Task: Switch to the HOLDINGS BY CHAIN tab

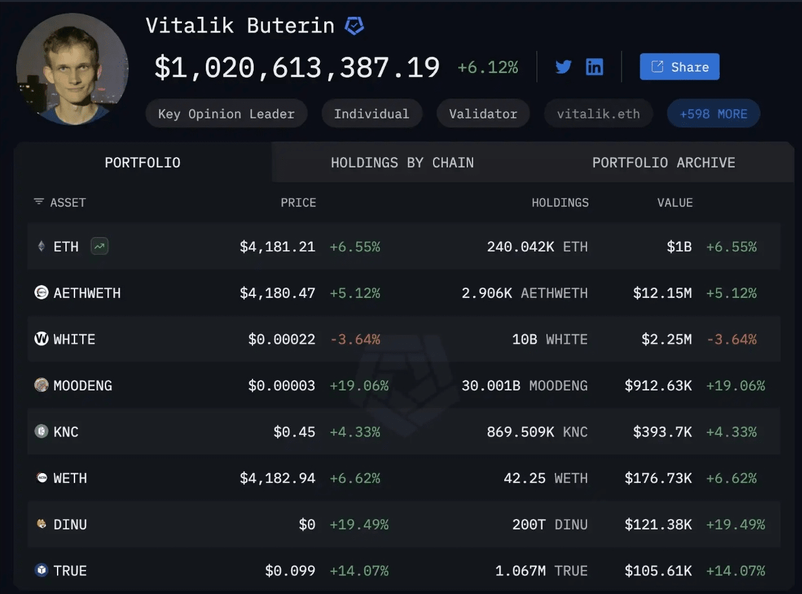Action: (403, 162)
